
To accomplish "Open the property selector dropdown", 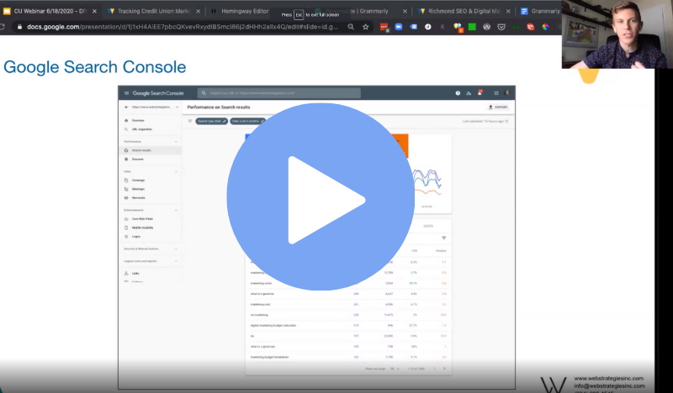I will pos(151,107).
